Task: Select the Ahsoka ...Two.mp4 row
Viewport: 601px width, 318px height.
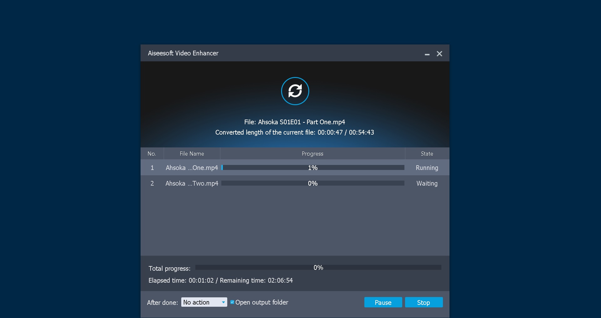Action: click(295, 183)
